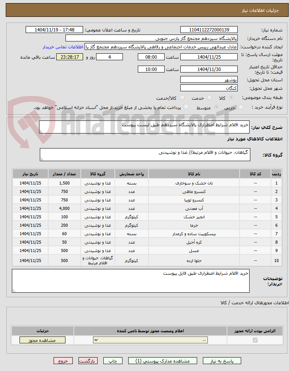Click the announcement date and time field
The image size is (289, 371).
point(54,30)
